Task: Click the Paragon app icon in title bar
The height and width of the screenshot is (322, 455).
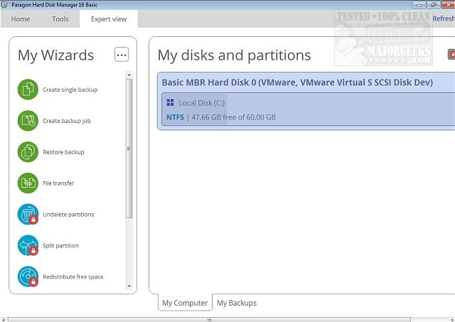Action: coord(4,4)
